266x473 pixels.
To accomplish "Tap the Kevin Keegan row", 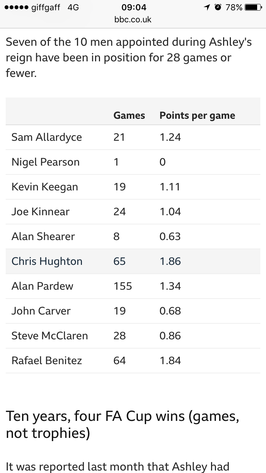I will pyautogui.click(x=133, y=187).
